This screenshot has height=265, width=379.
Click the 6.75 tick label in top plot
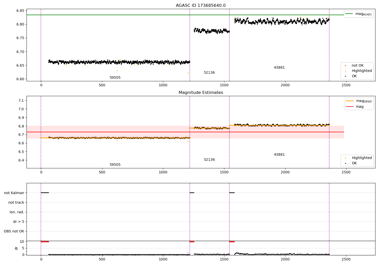[20, 38]
